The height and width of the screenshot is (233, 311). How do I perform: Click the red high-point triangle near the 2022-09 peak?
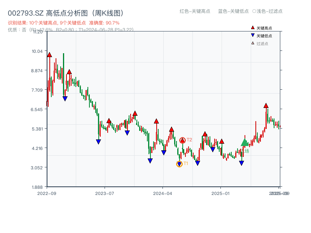click(49, 55)
